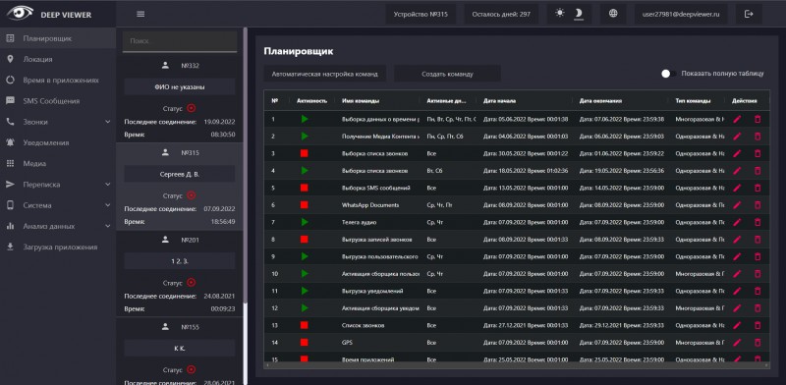This screenshot has width=786, height=385.
Task: Edit Выгрузка уведомлений command
Action: coord(737,291)
